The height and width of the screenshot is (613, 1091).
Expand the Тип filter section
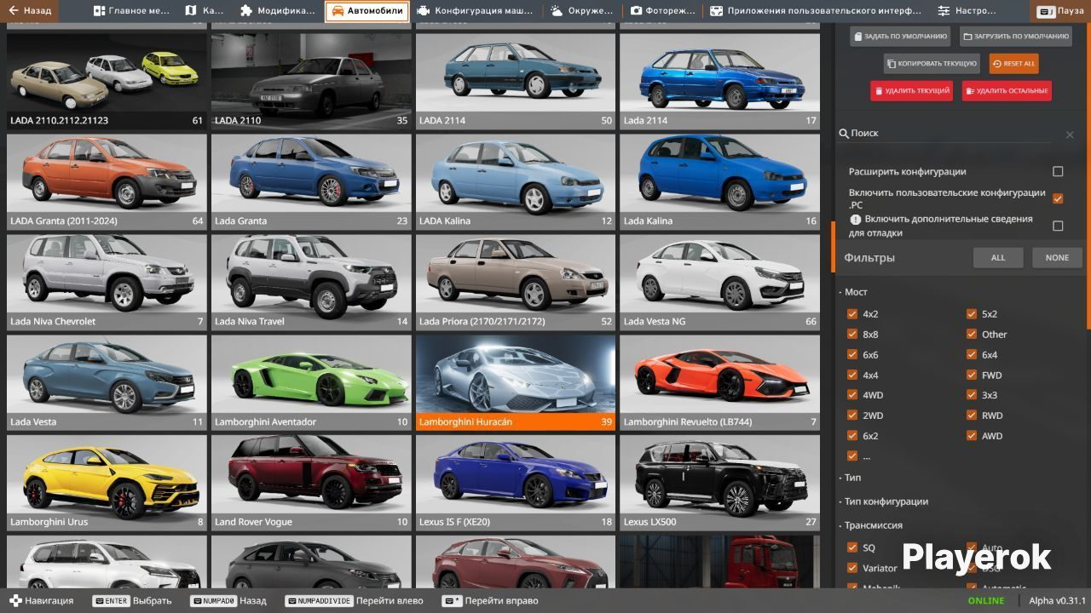pos(851,478)
